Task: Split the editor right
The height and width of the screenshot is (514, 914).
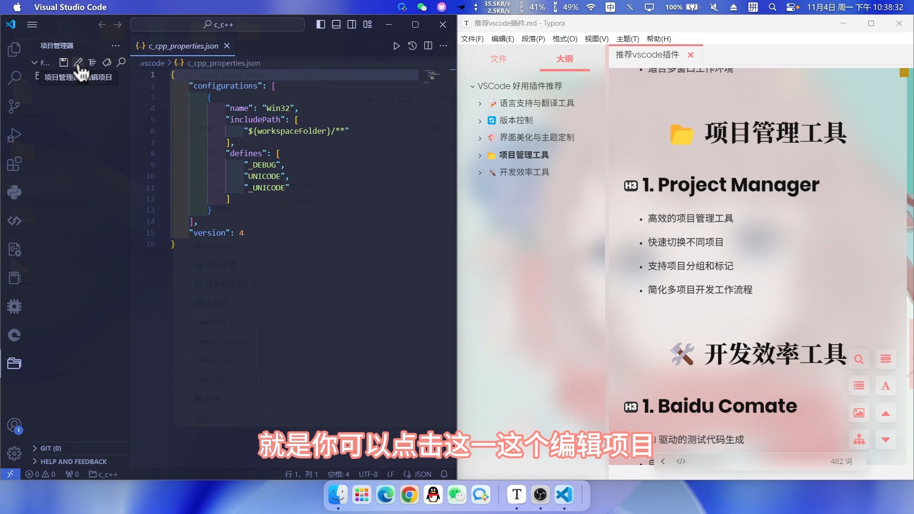Action: pos(428,46)
